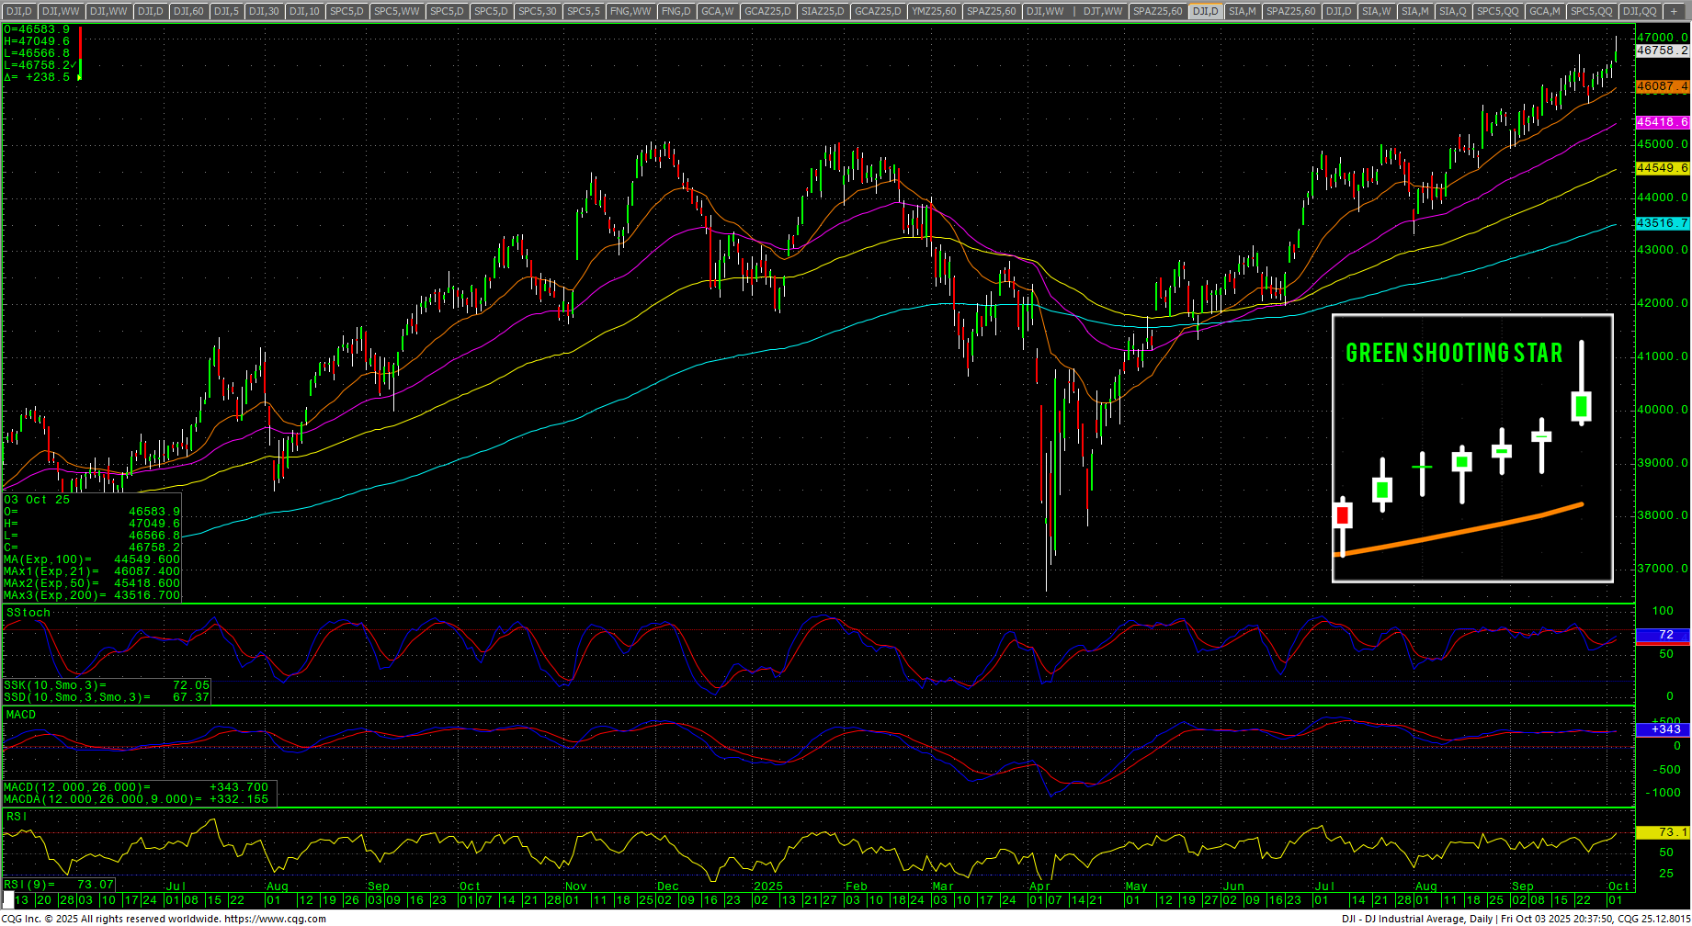Click the MACD study title
Screen dimensions: 1692x926
pyautogui.click(x=21, y=715)
